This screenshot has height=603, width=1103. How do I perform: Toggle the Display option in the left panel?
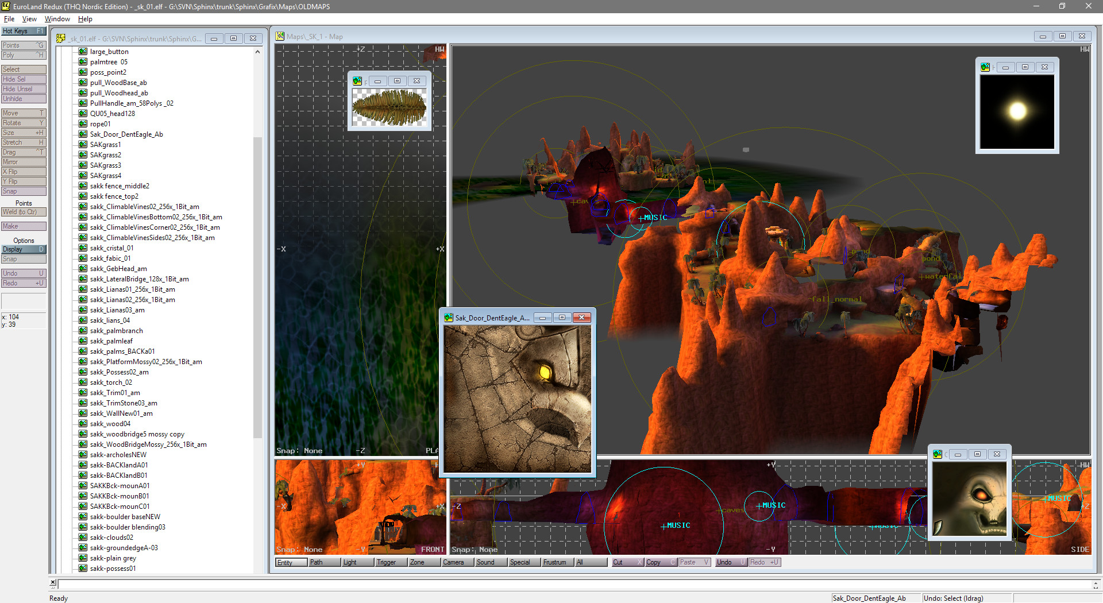tap(23, 249)
